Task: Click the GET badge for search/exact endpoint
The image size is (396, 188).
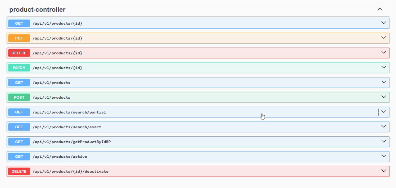Action: [19, 127]
